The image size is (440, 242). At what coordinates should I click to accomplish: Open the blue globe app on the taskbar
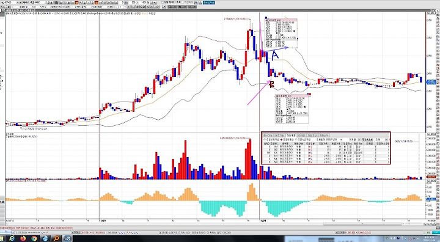45,238
